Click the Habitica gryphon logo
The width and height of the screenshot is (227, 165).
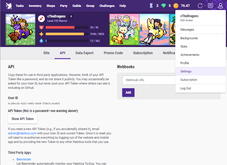pos(9,6)
